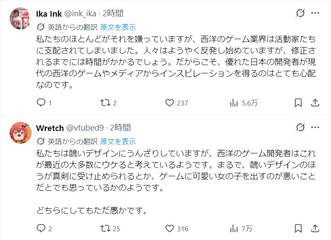Reply to Ika Ink's tweet
The width and height of the screenshot is (331, 240).
tap(41, 103)
